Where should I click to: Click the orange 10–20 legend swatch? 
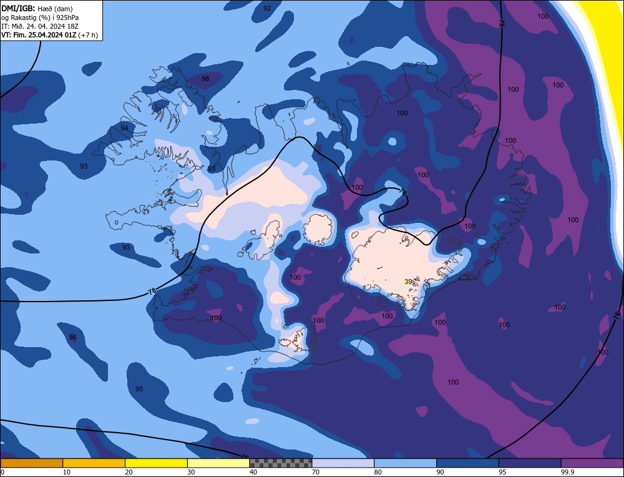point(94,463)
